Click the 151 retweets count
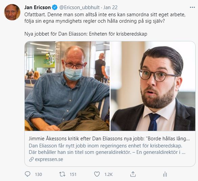 click(x=73, y=175)
